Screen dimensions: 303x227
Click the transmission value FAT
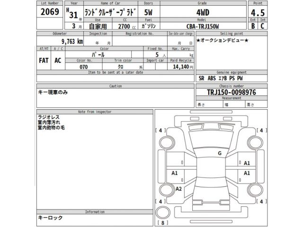(44, 61)
